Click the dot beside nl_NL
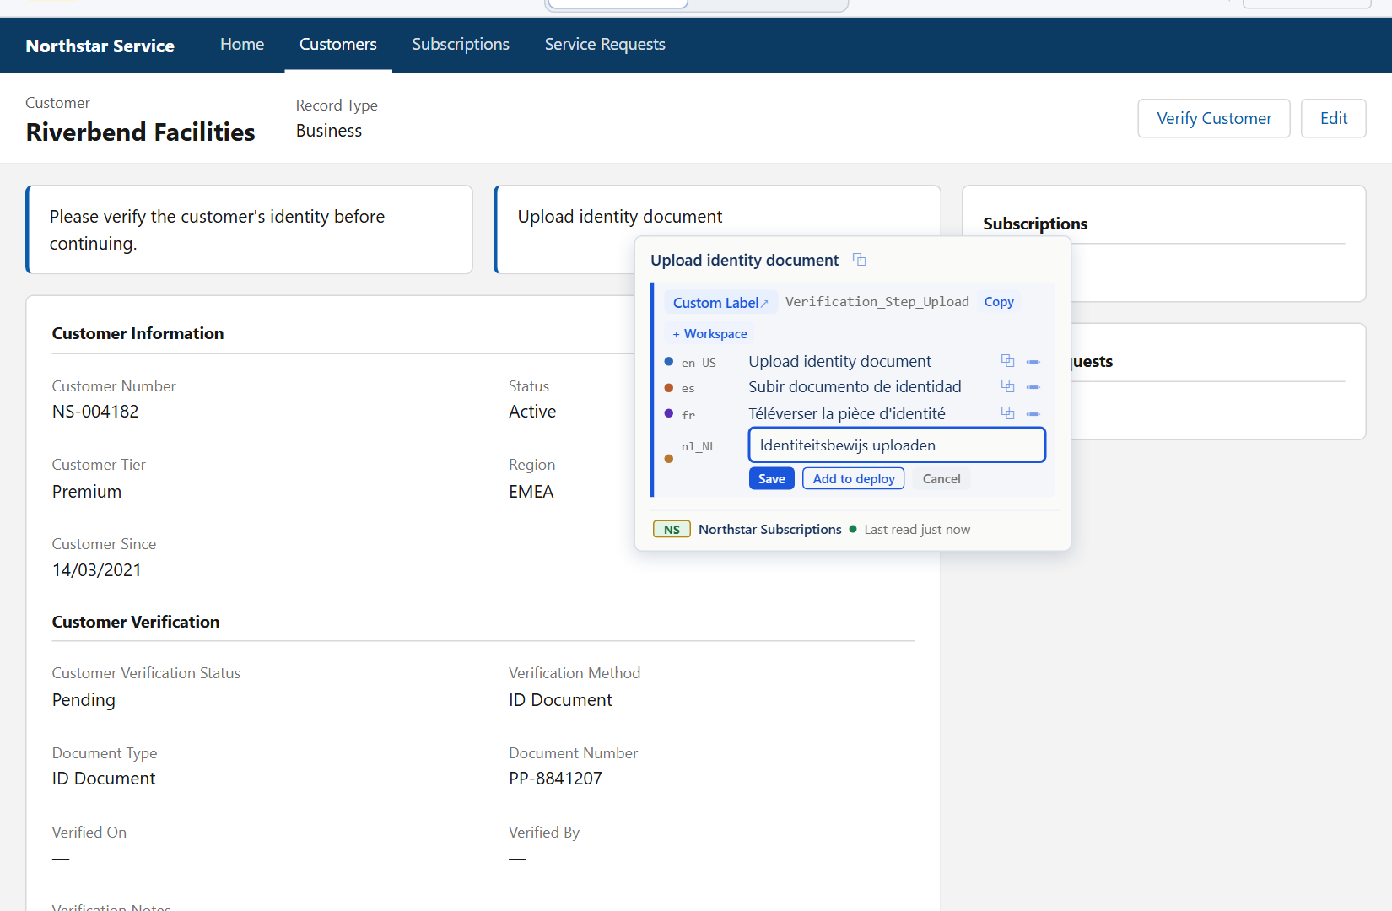Viewport: 1392px width, 911px height. 669,459
